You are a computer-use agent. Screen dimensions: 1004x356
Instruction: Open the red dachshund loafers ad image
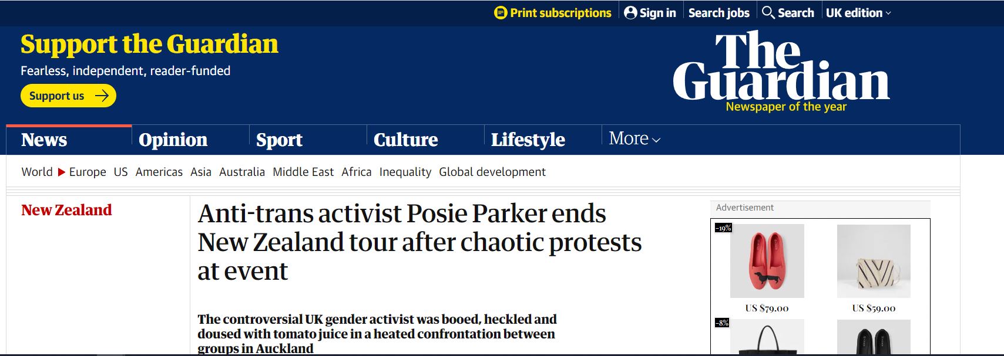point(767,261)
